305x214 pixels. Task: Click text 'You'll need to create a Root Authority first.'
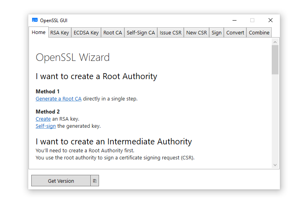click(x=85, y=150)
